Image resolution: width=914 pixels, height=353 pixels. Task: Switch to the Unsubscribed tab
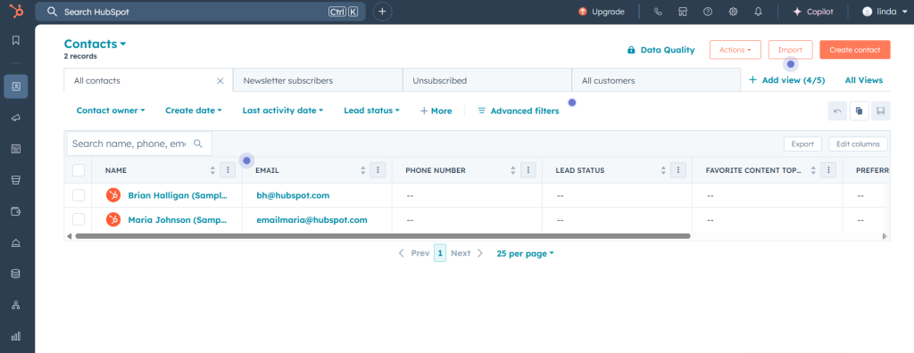tap(486, 80)
